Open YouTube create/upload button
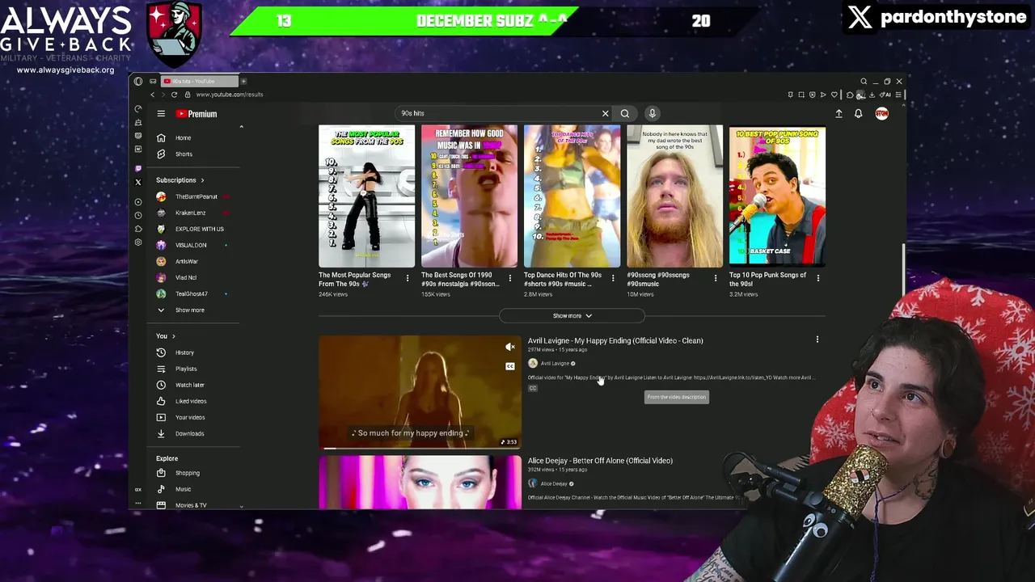The image size is (1035, 582). 839,114
